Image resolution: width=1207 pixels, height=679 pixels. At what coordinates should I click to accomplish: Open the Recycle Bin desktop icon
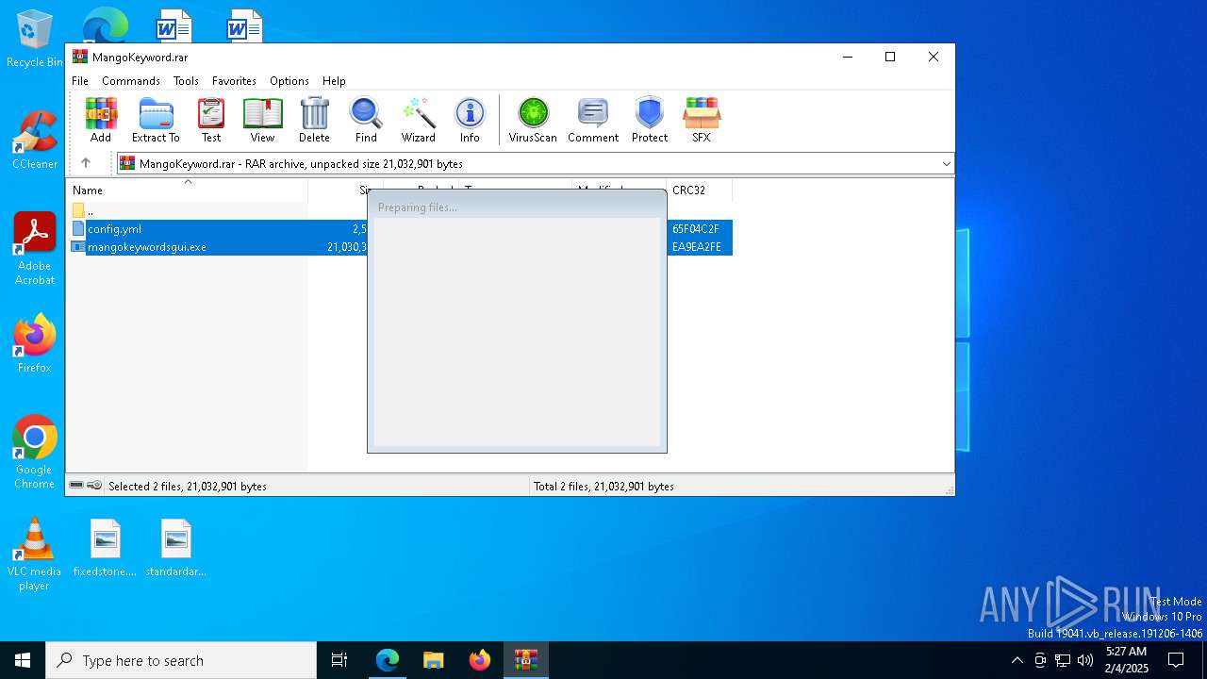pos(35,39)
